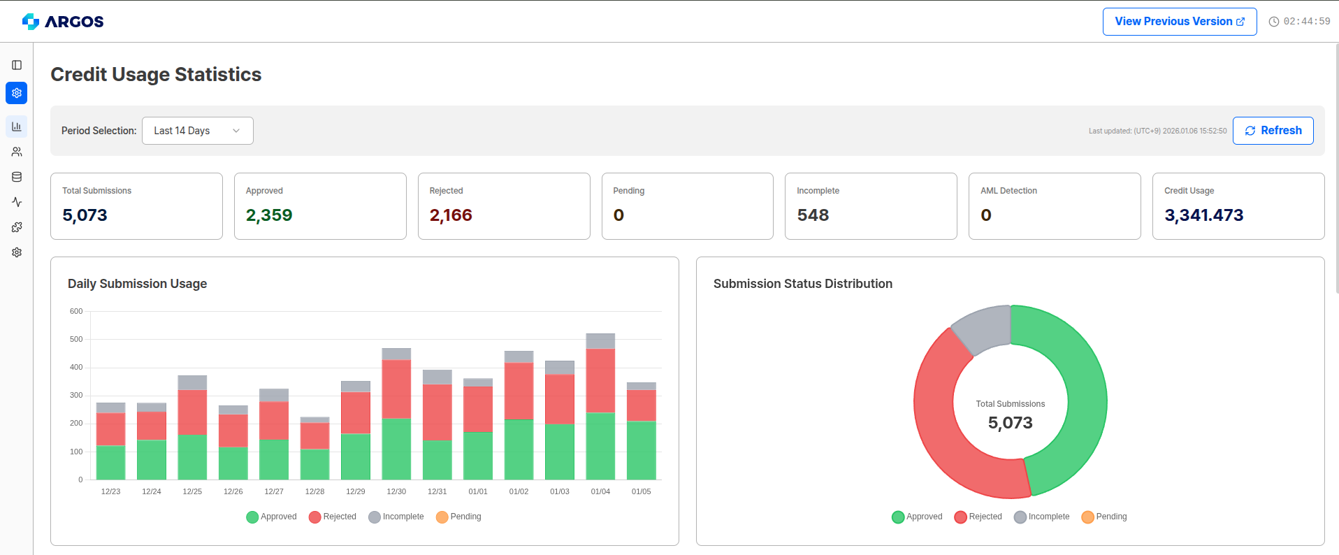Screen dimensions: 1339x555
Task: Select the Approved 2,359 card
Action: (x=320, y=206)
